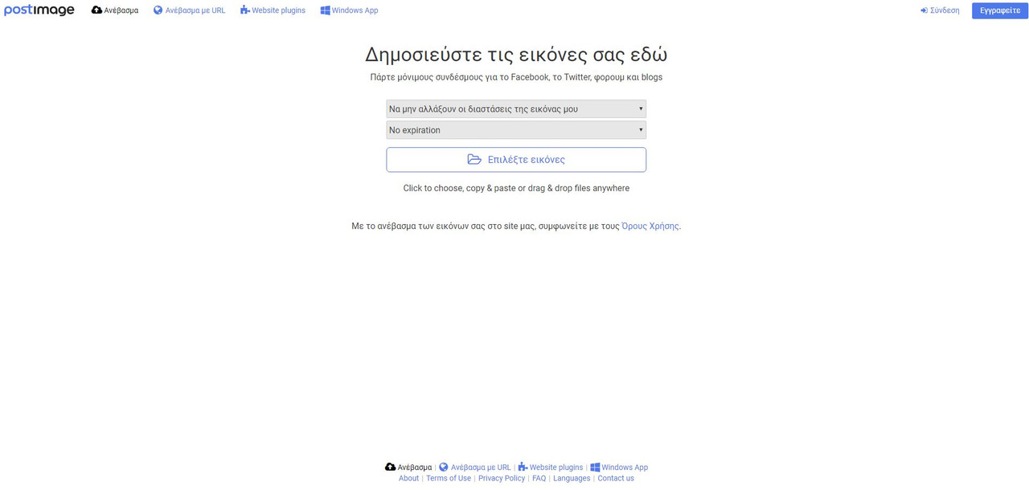This screenshot has width=1029, height=490.
Task: Open the Languages footer link
Action: click(572, 479)
